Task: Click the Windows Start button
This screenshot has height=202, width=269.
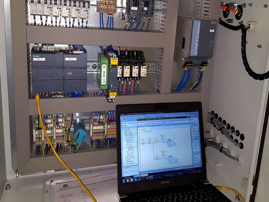Action: [x=124, y=181]
